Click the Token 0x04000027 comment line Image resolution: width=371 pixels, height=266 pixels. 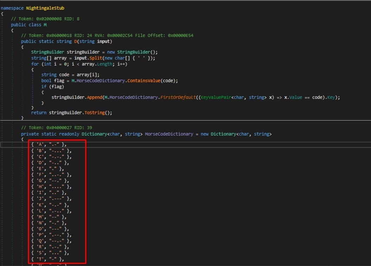point(56,127)
